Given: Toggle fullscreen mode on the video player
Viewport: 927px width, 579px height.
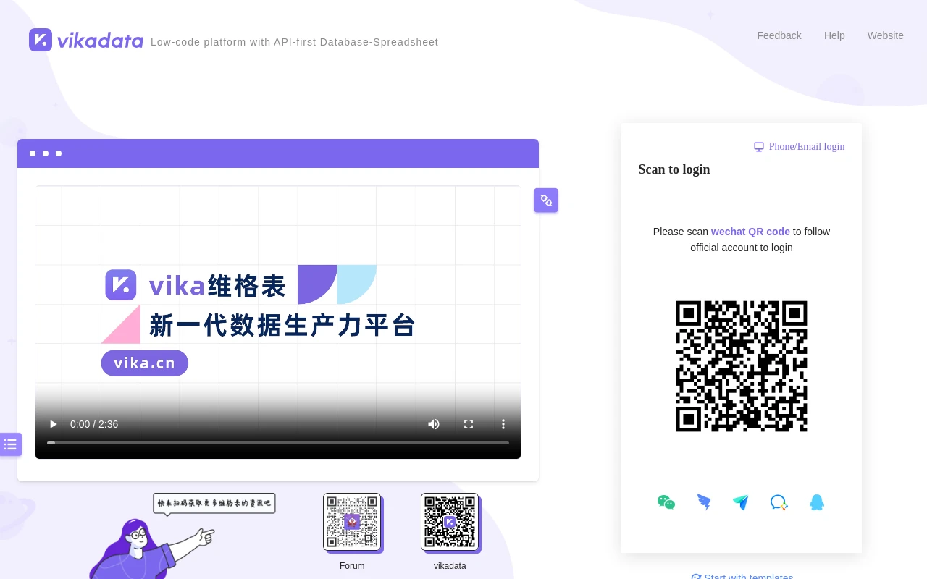Looking at the screenshot, I should click(468, 424).
